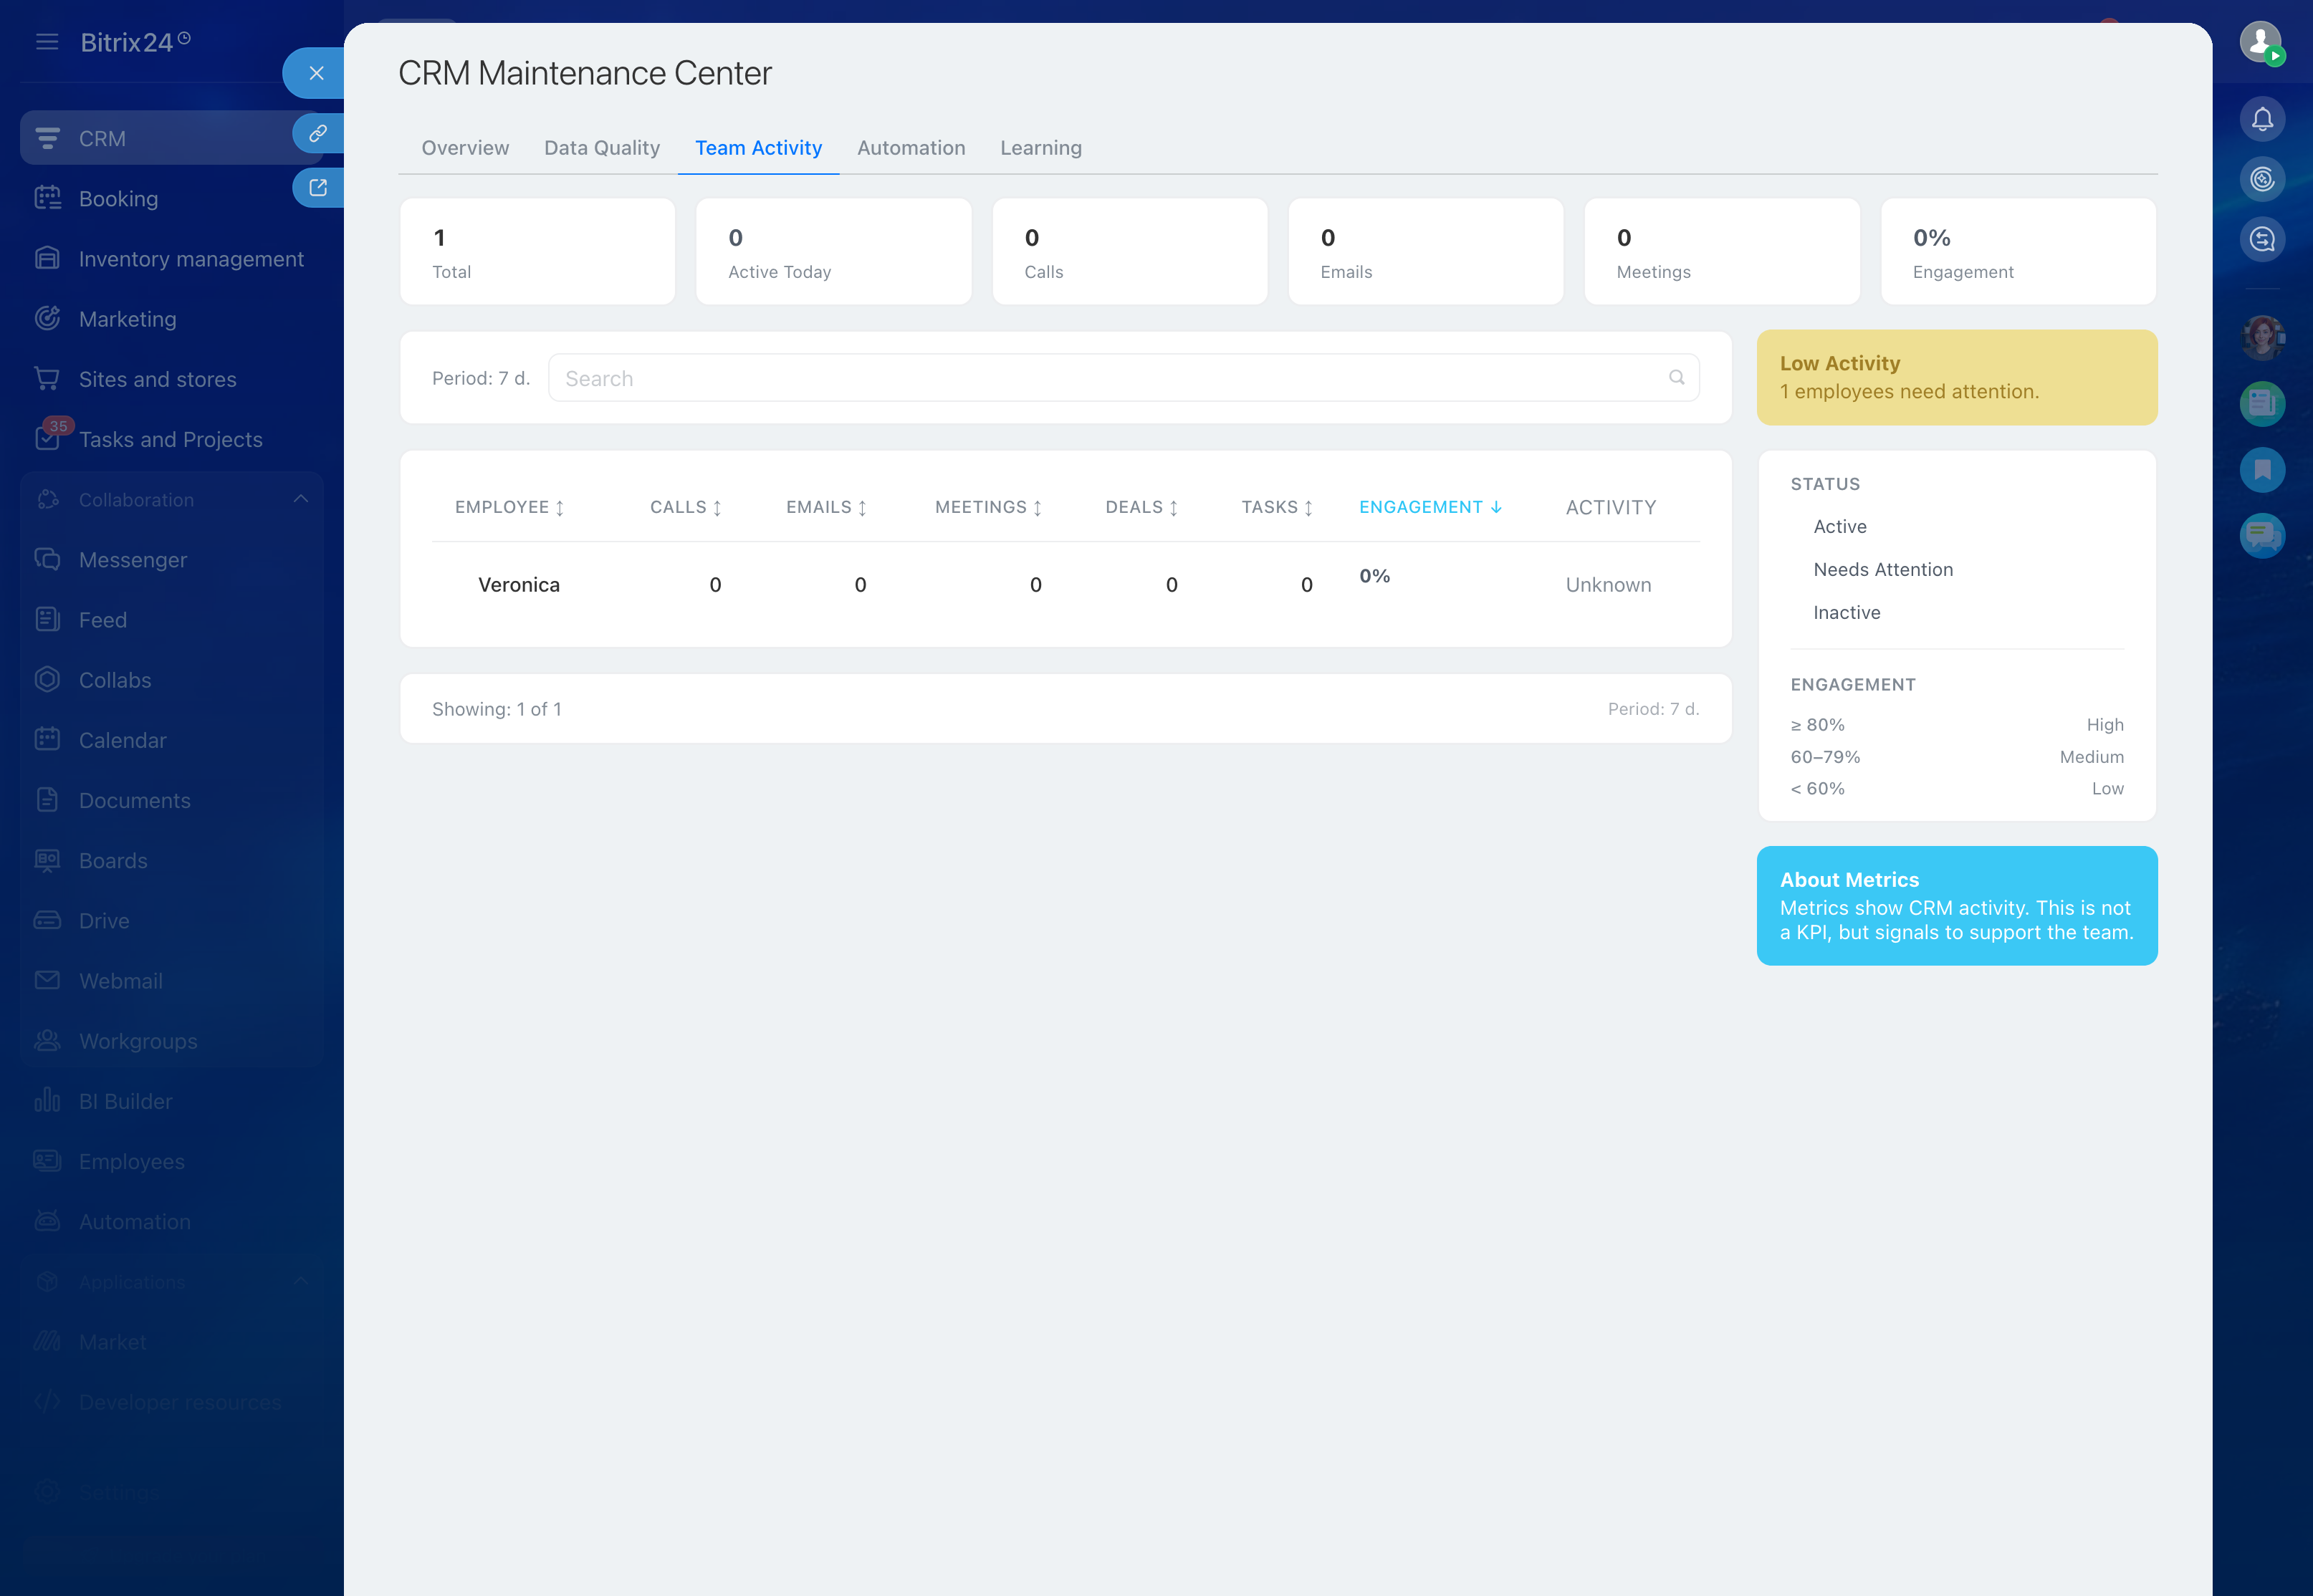The image size is (2313, 1596).
Task: Sort table by Calls column
Action: (685, 508)
